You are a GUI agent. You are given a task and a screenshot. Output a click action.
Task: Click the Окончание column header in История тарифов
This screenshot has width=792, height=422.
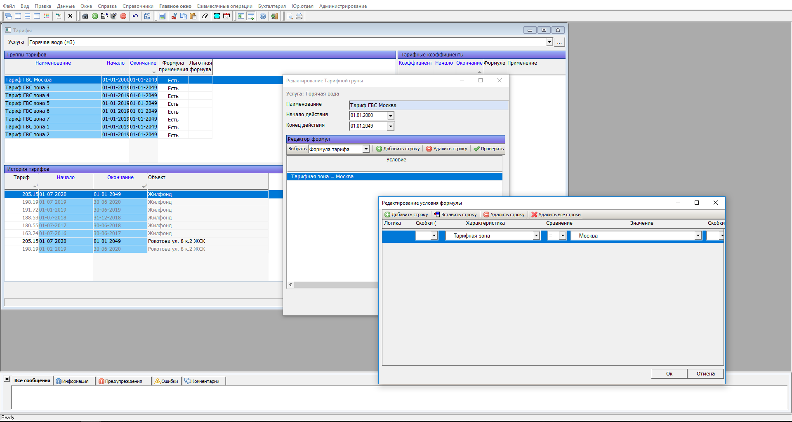(x=120, y=177)
